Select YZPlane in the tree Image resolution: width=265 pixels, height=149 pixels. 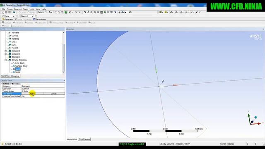pos(15,33)
